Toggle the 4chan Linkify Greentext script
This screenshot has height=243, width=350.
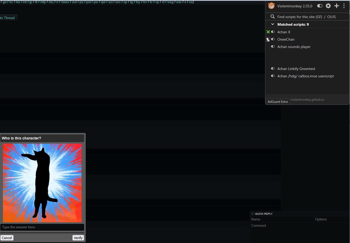pyautogui.click(x=273, y=69)
